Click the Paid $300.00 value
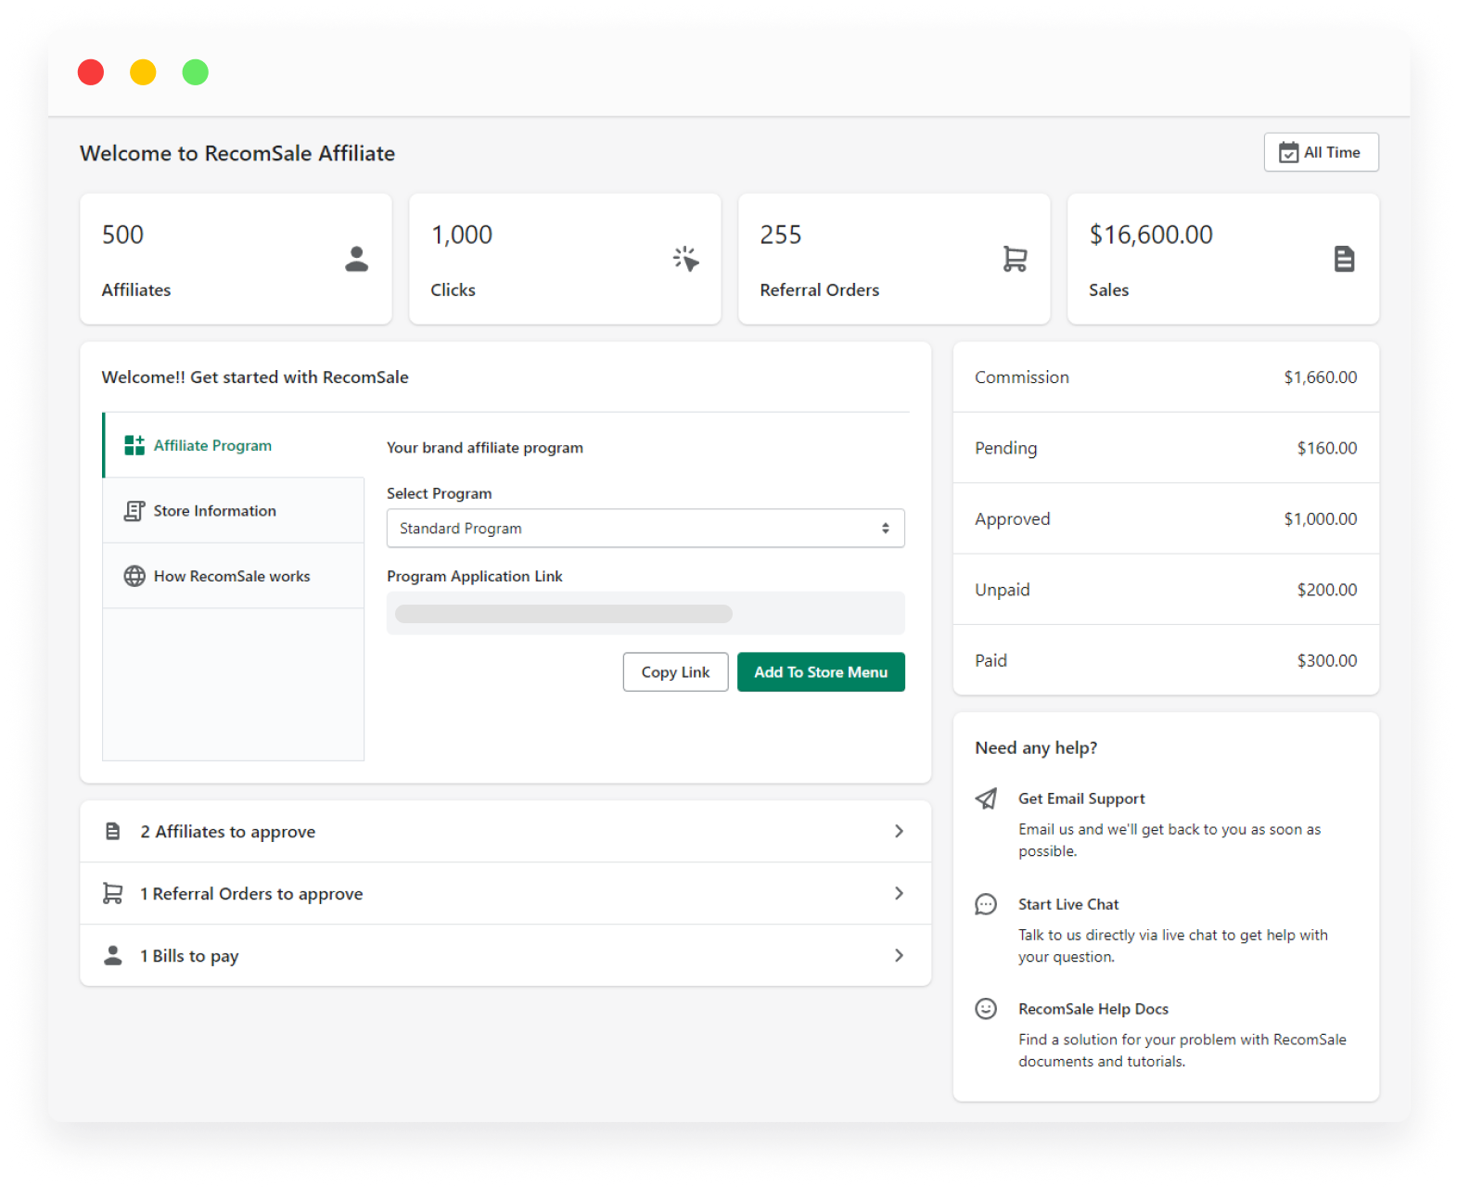Image resolution: width=1457 pixels, height=1187 pixels. click(x=1326, y=660)
